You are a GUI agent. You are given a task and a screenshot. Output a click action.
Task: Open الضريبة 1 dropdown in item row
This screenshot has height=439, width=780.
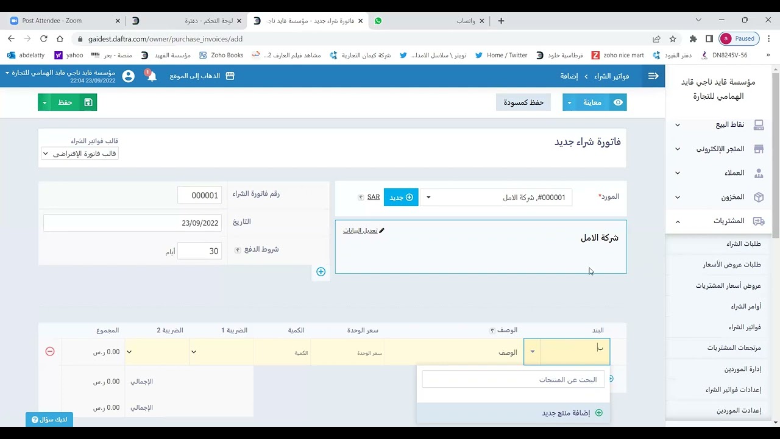click(x=221, y=352)
